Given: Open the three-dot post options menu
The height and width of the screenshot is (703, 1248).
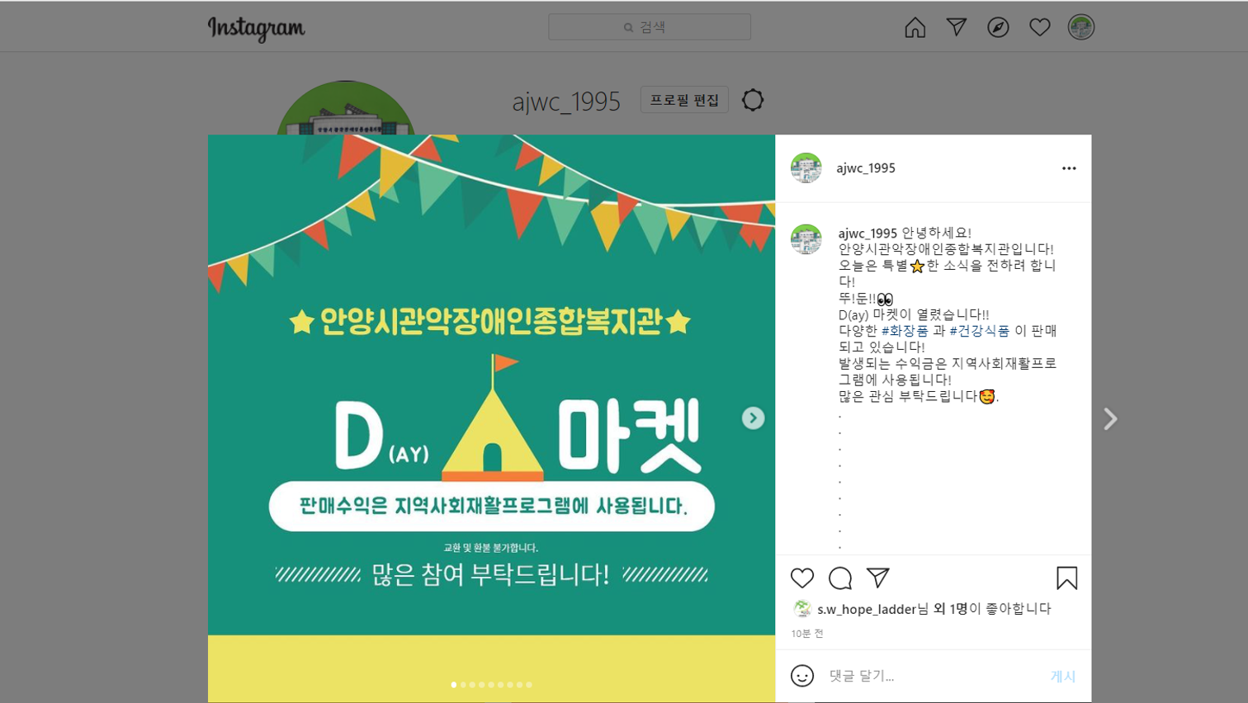Looking at the screenshot, I should [1069, 168].
